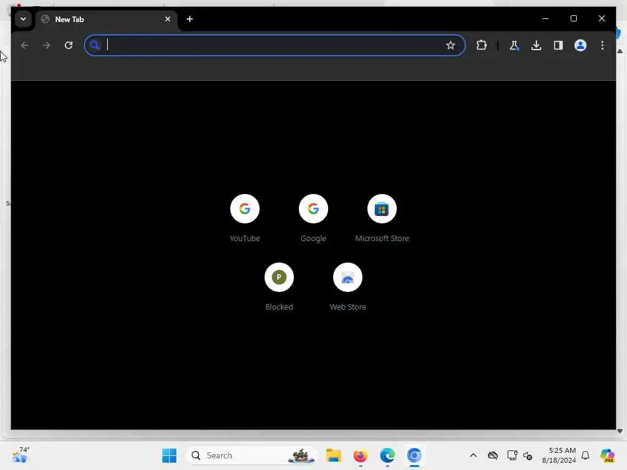Image resolution: width=627 pixels, height=470 pixels.
Task: Open Chrome Labs flask icon
Action: 514,45
